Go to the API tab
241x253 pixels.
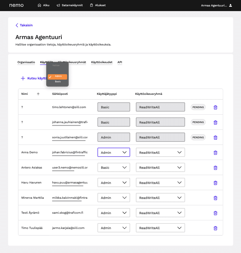[120, 62]
